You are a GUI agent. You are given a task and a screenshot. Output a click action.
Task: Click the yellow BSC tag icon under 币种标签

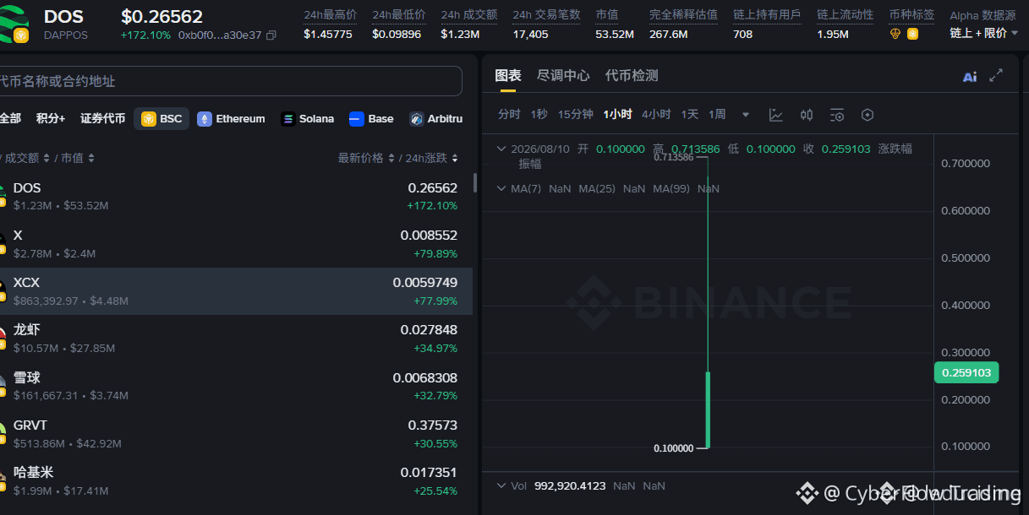912,35
